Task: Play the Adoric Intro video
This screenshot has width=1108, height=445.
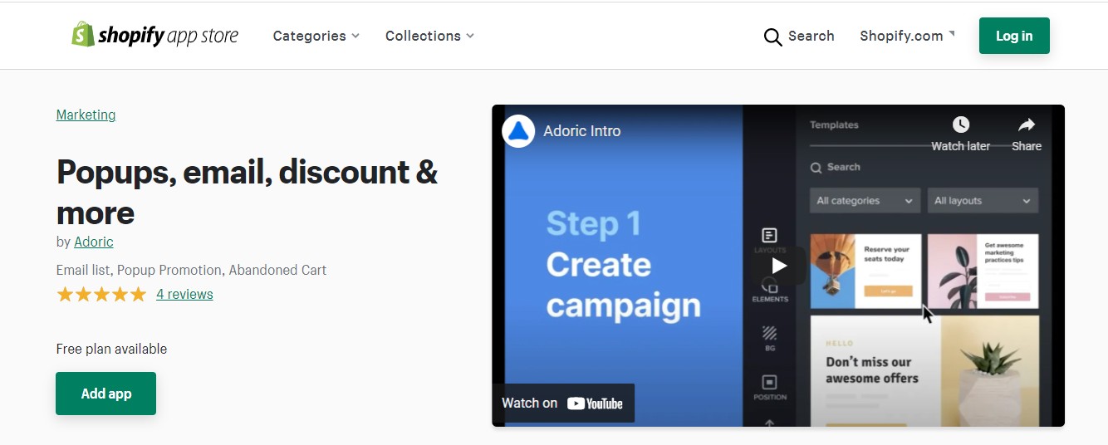Action: click(778, 266)
